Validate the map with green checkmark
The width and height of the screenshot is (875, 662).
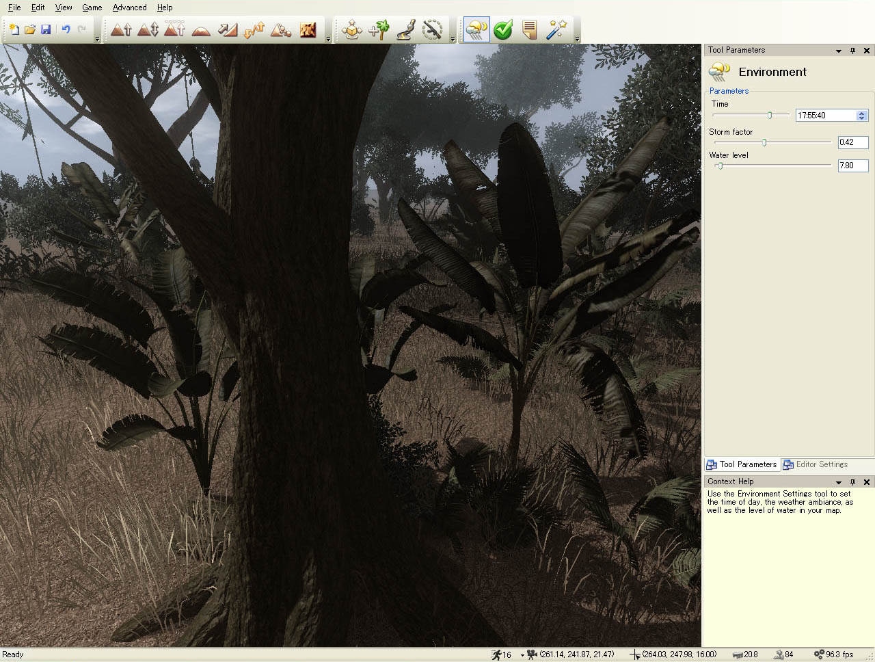503,29
